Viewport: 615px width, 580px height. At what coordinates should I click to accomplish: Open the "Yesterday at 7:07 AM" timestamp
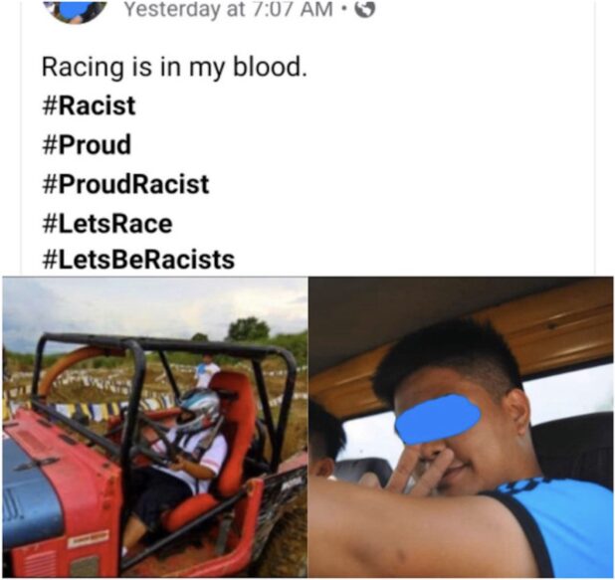point(228,9)
